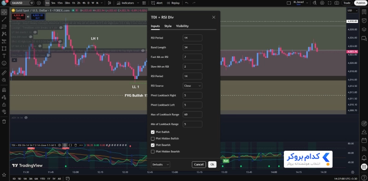Image resolution: width=368 pixels, height=181 pixels.
Task: Switch to the Style tab
Action: point(168,26)
